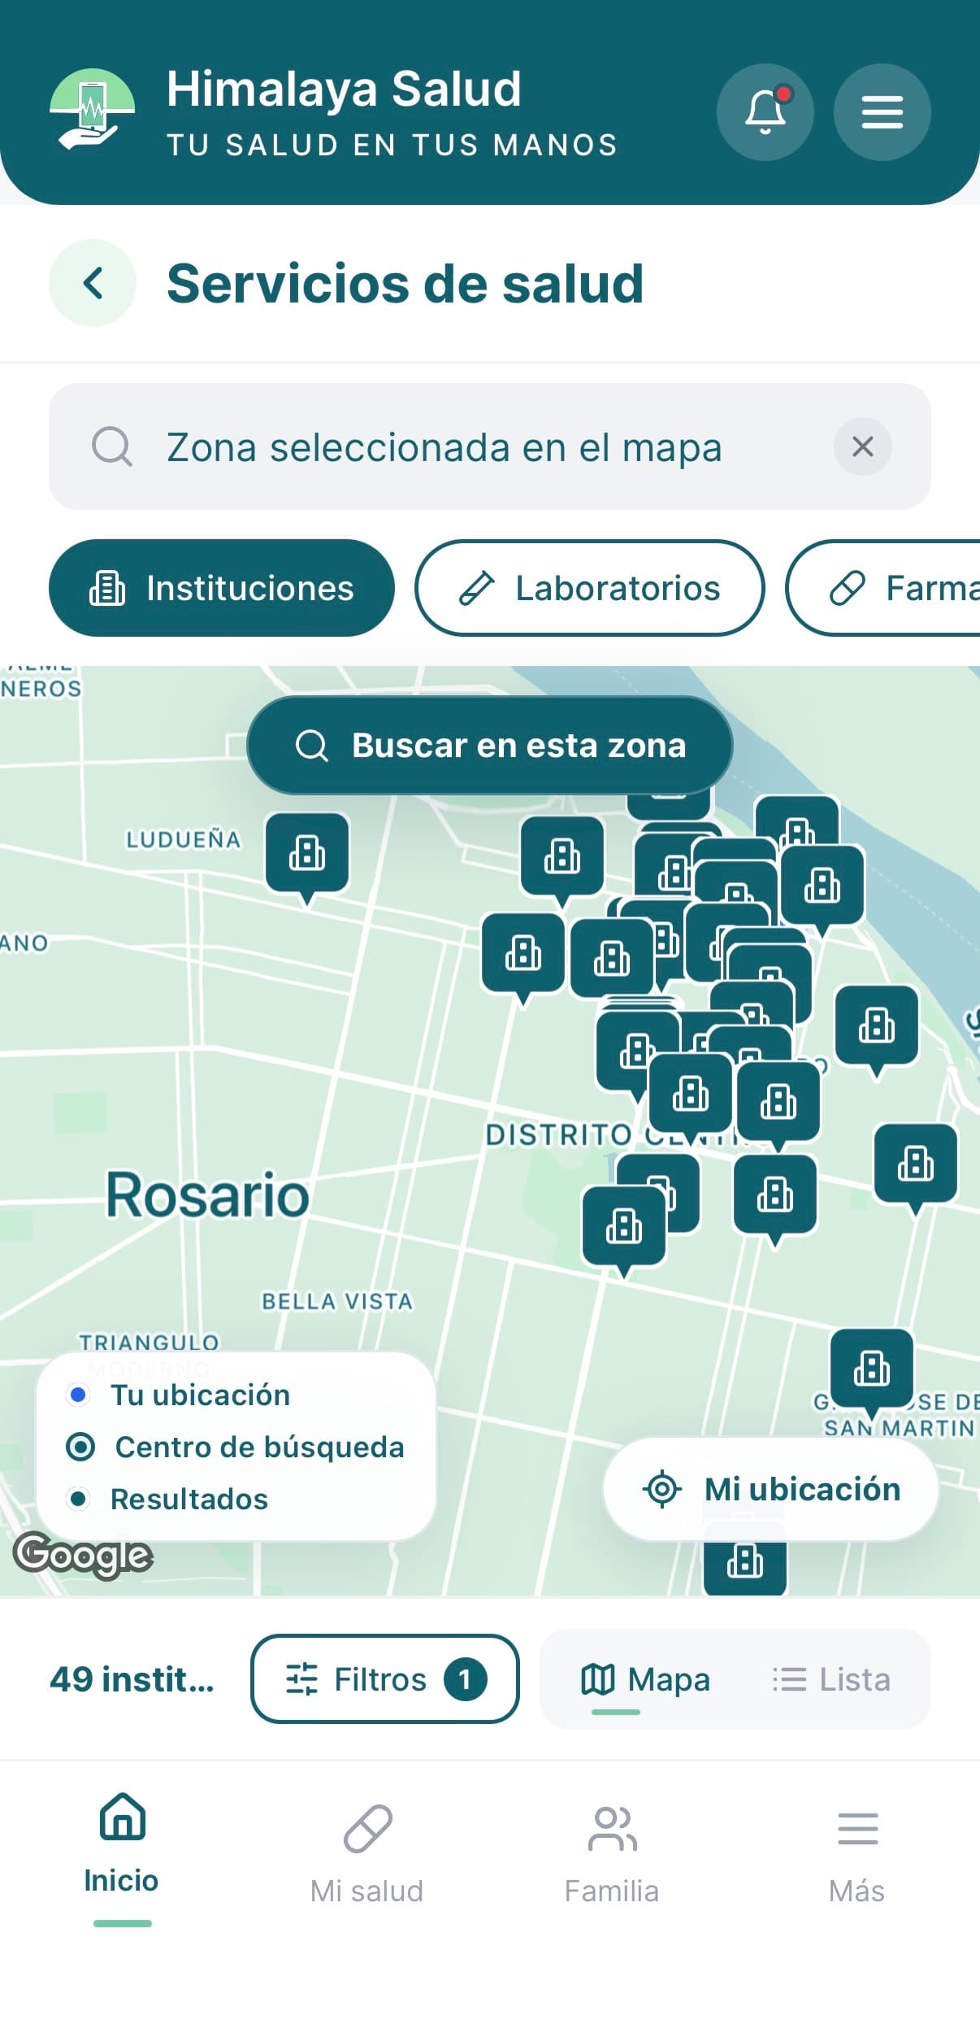Select the Farmacias category chip
The image size is (980, 2020).
coord(883,588)
